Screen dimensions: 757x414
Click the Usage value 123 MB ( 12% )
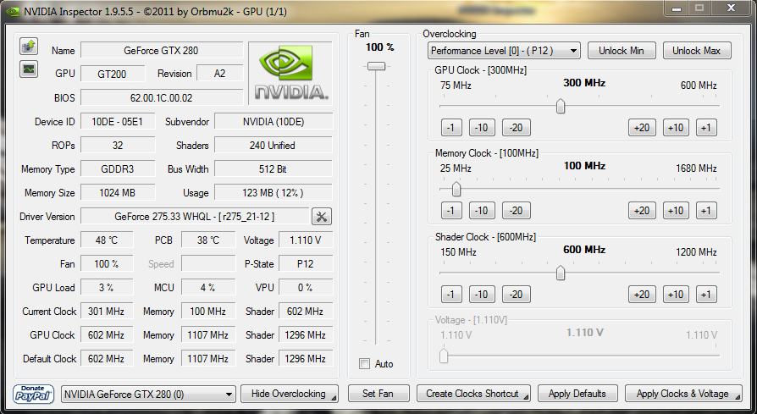pyautogui.click(x=273, y=193)
